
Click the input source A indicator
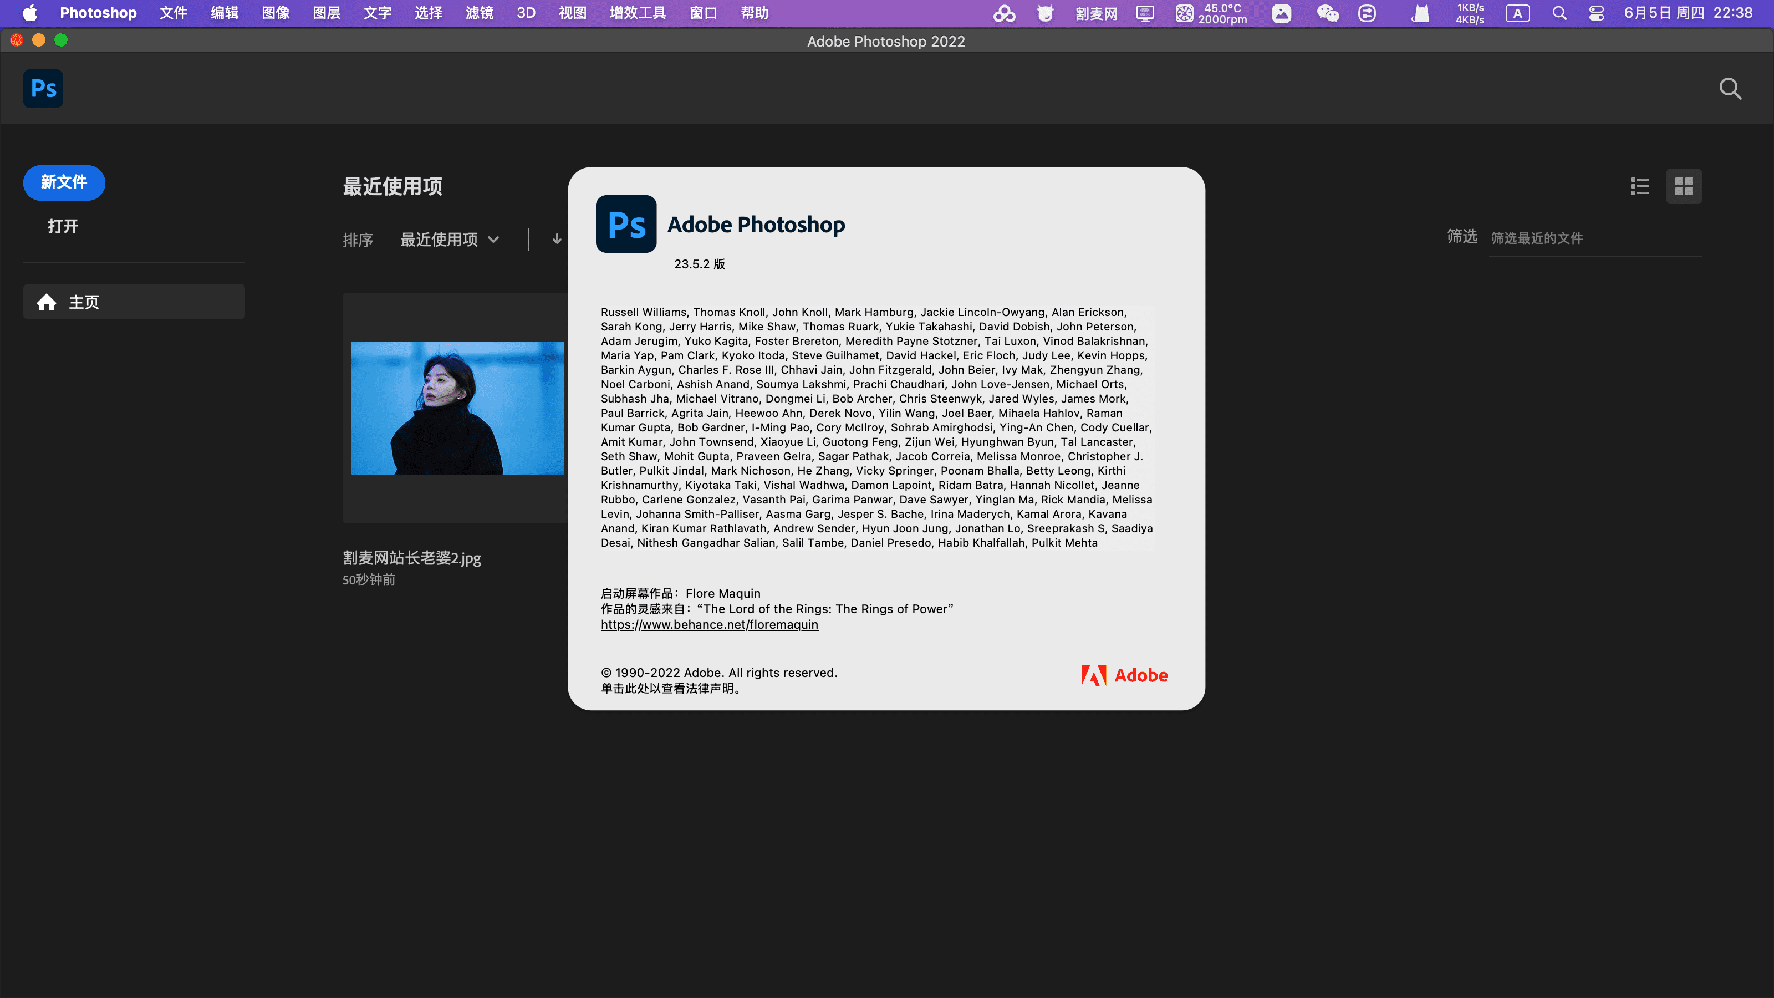click(x=1517, y=13)
